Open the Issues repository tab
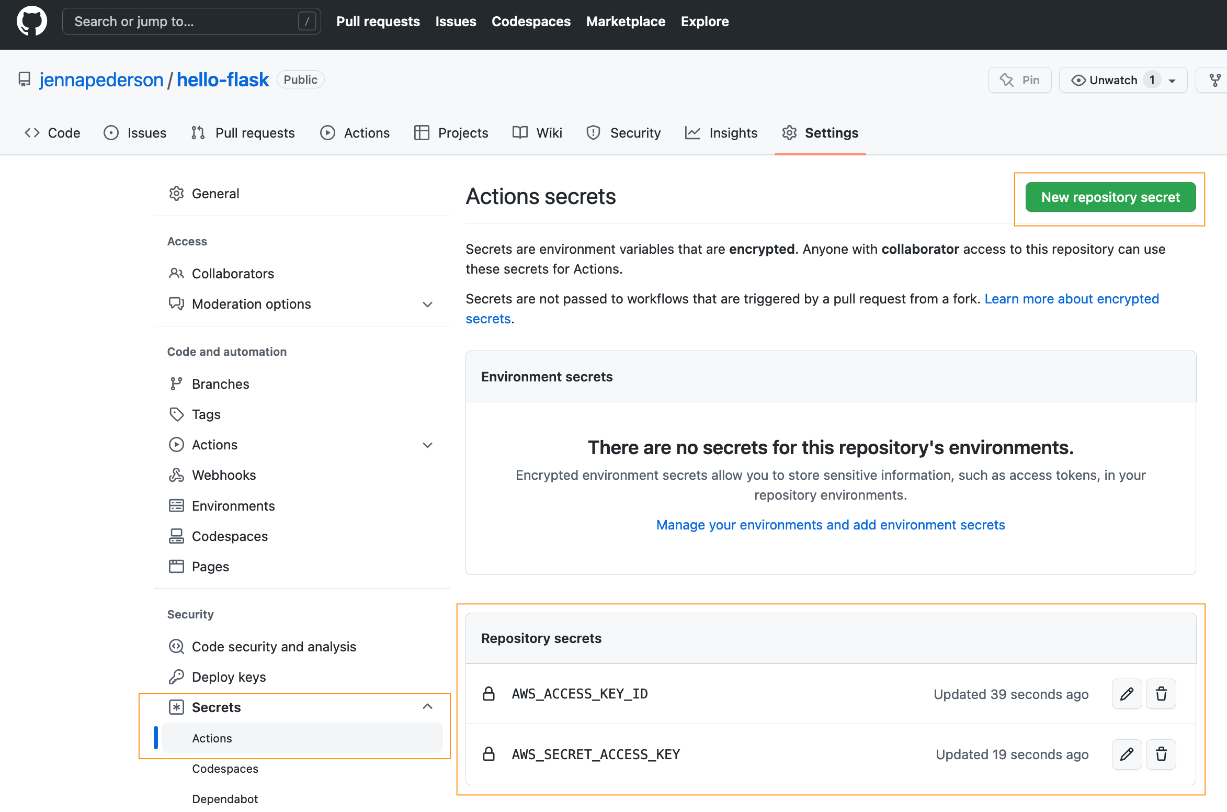Image resolution: width=1227 pixels, height=812 pixels. coord(135,133)
